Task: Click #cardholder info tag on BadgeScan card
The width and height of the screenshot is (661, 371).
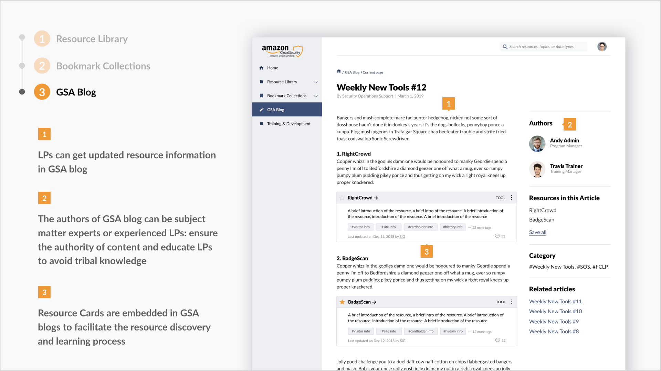Action: [421, 331]
